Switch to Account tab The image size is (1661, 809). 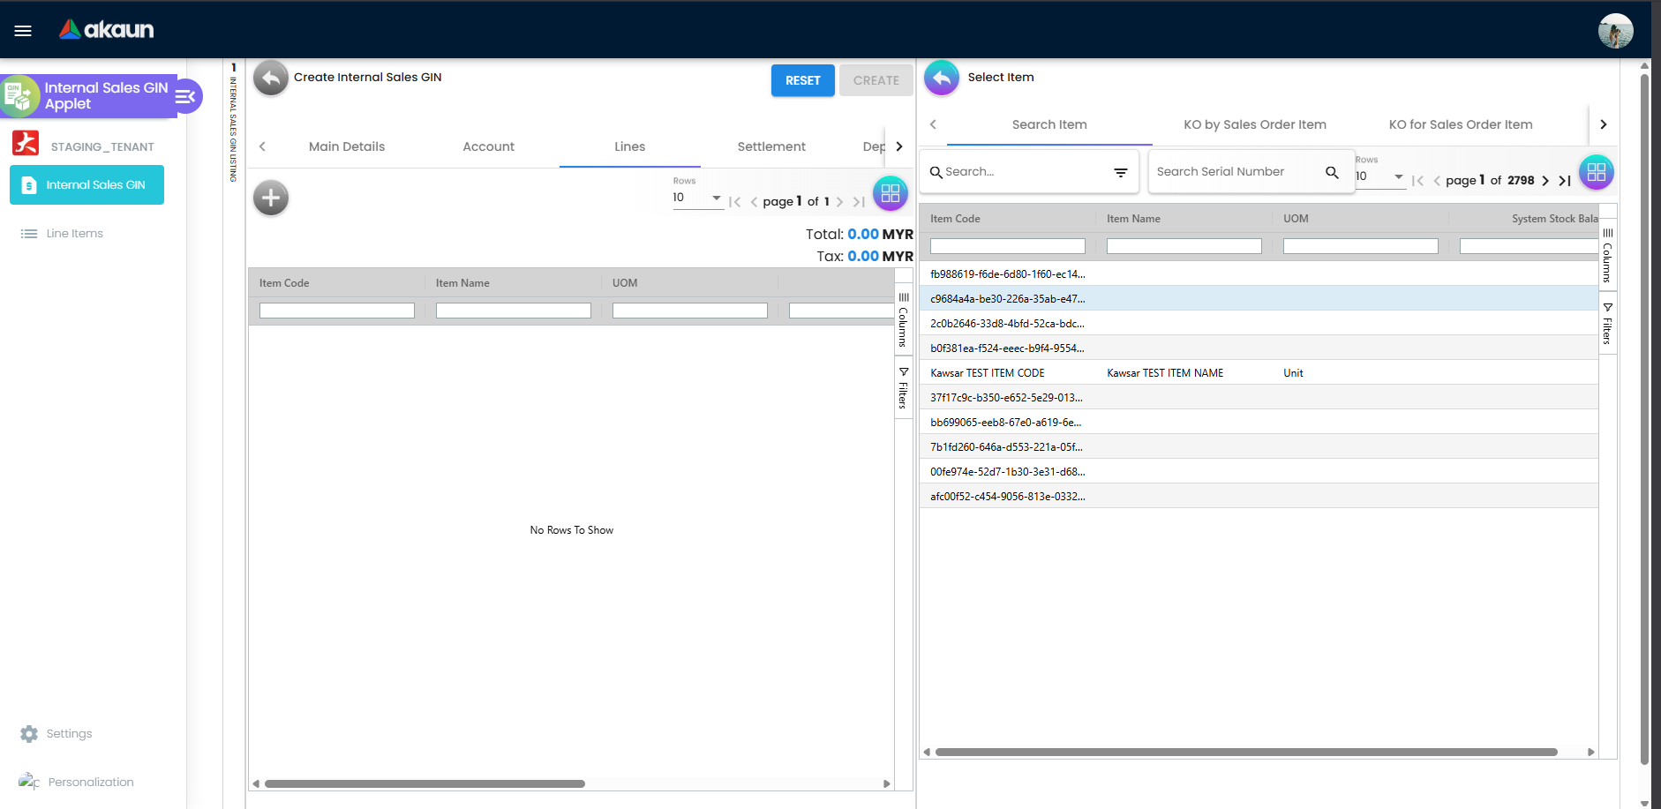click(x=488, y=147)
